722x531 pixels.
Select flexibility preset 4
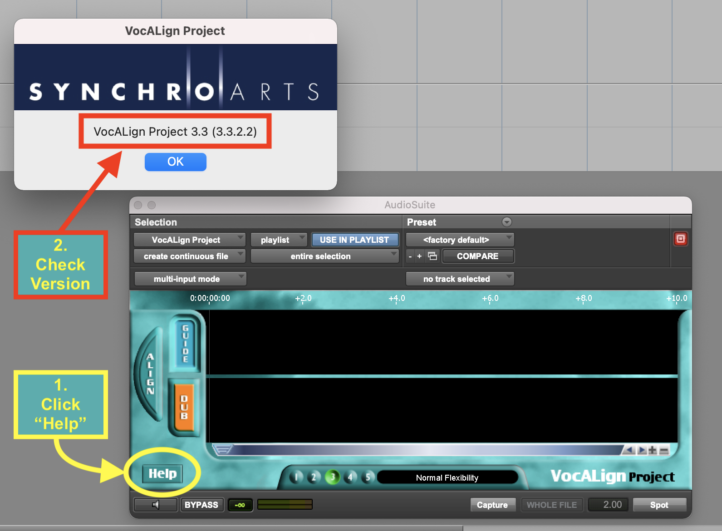tap(350, 477)
